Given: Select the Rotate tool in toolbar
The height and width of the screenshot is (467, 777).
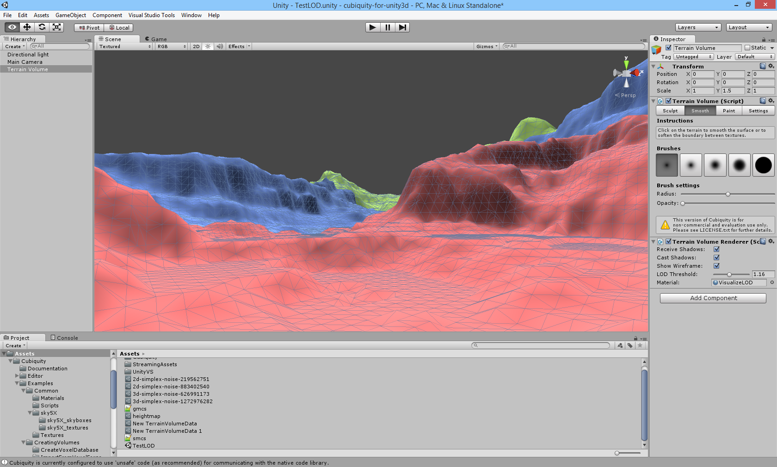Looking at the screenshot, I should [x=42, y=27].
